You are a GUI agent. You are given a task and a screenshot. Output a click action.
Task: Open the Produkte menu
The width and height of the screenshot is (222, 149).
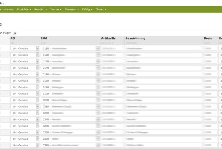point(24,10)
